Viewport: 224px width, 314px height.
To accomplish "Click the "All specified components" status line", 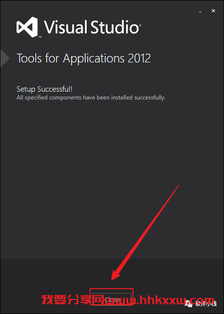I will (x=91, y=98).
